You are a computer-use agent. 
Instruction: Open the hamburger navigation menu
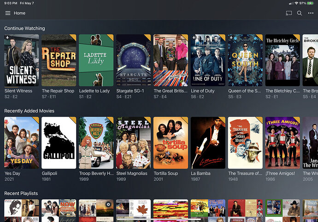[8, 13]
